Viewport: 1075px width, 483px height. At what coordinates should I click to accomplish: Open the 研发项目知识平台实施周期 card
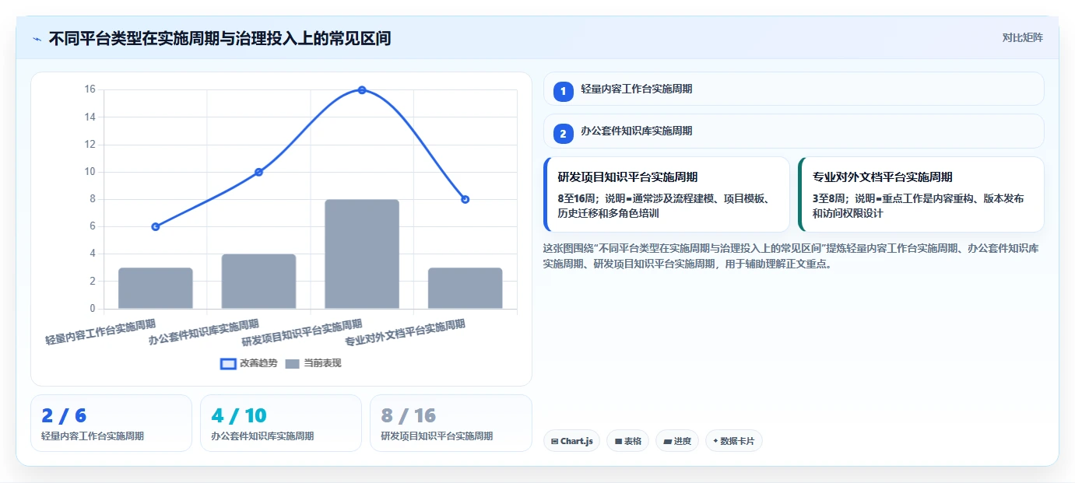click(x=666, y=194)
